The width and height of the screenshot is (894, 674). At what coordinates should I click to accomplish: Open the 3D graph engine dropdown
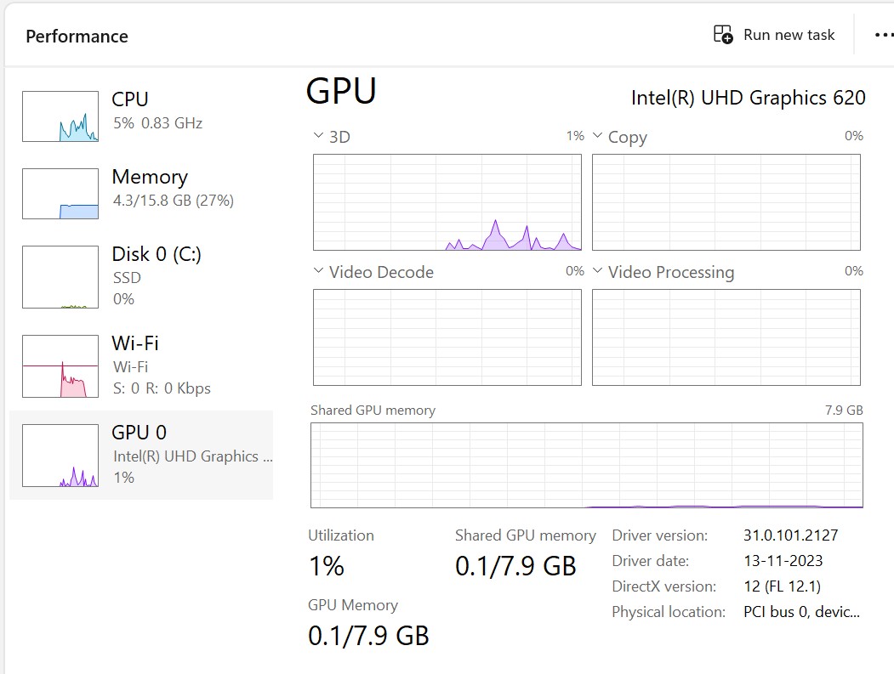point(319,136)
